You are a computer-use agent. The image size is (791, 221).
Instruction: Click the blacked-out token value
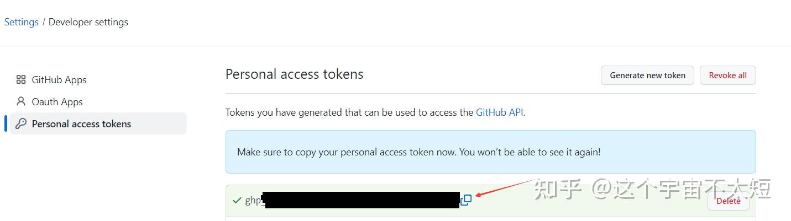coord(361,200)
